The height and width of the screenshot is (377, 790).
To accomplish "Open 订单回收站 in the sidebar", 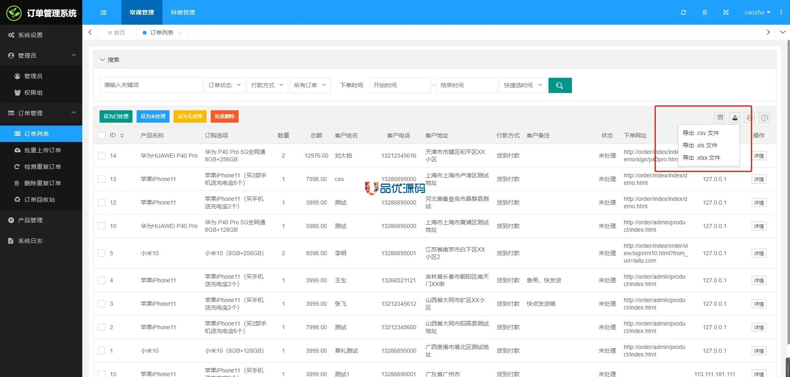I will [41, 200].
